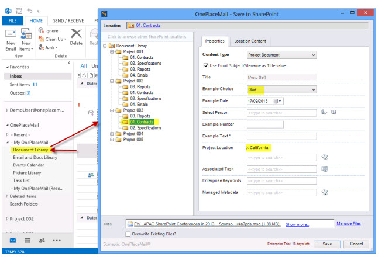The width and height of the screenshot is (385, 257).
Task: Click the folder icon in the Location bar
Action: (x=132, y=25)
